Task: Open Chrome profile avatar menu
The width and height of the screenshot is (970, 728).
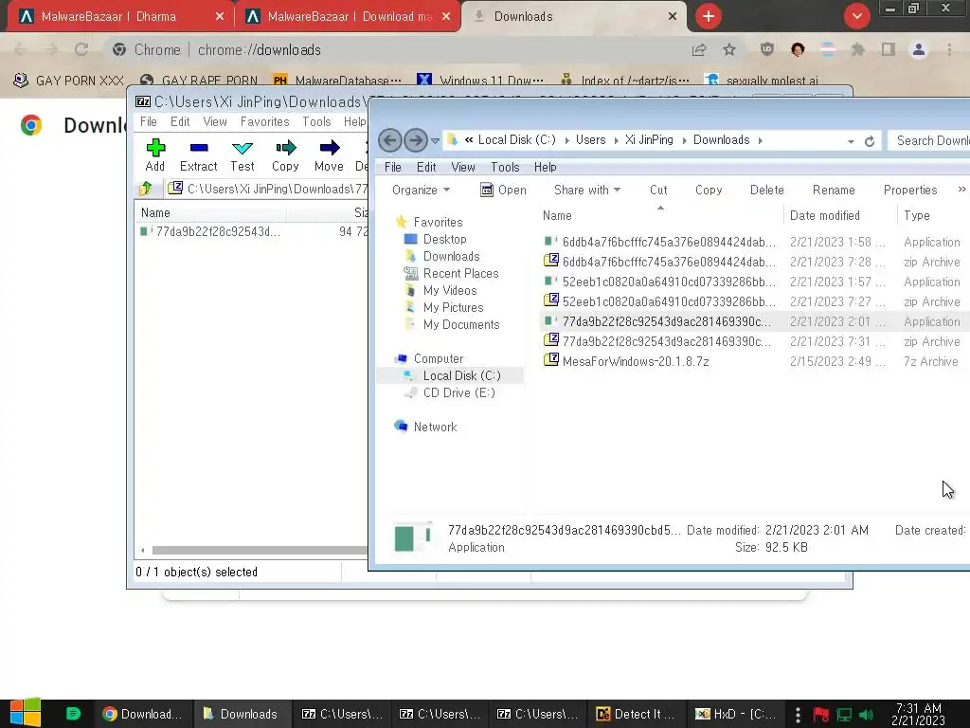Action: coord(919,49)
